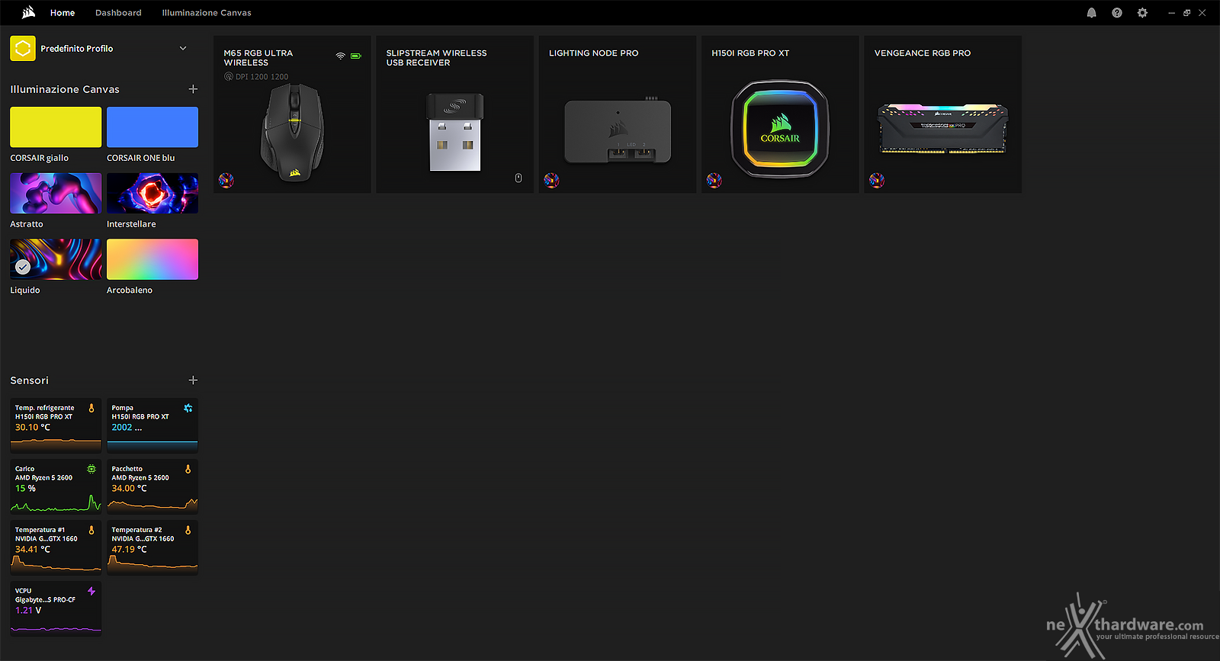Open the Vengeance RGB Pro device card
1220x661 pixels.
[942, 114]
